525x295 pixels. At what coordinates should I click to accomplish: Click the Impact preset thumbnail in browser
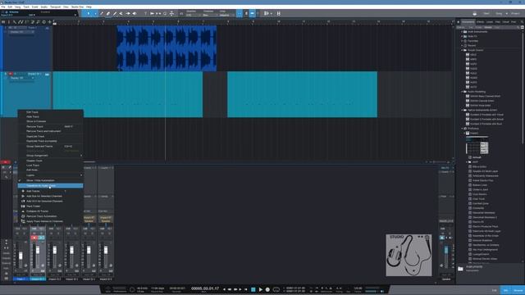click(477, 146)
